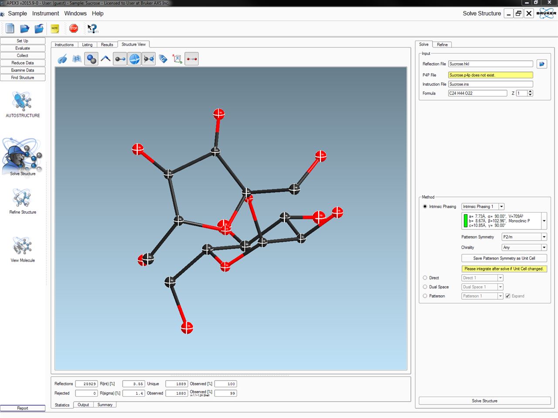Image resolution: width=558 pixels, height=418 pixels.
Task: Click the blue label tag icon
Action: tap(163, 59)
